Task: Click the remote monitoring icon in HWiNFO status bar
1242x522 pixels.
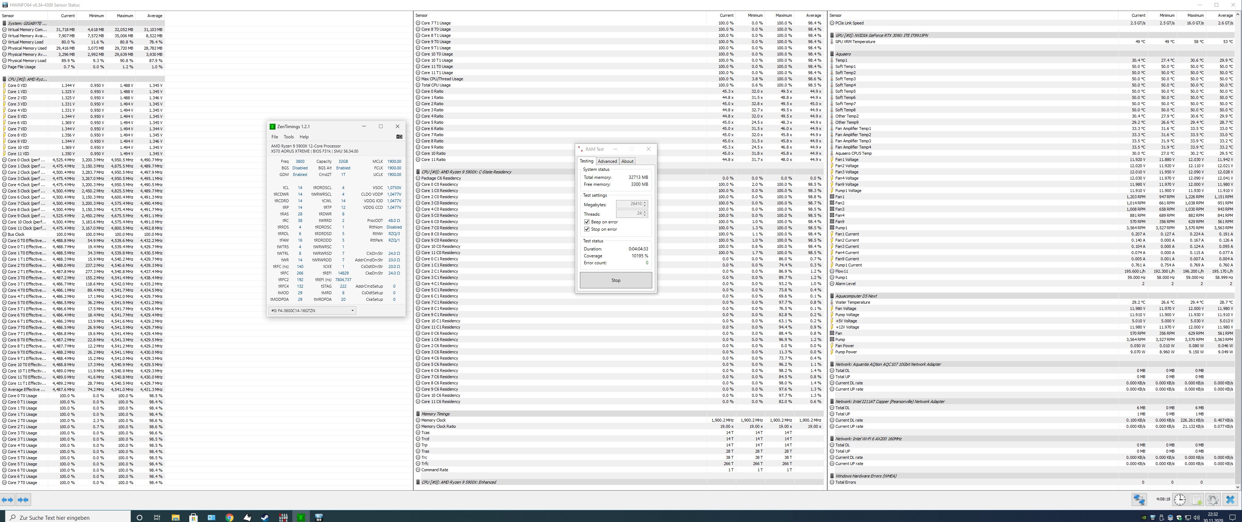Action: (x=1139, y=500)
